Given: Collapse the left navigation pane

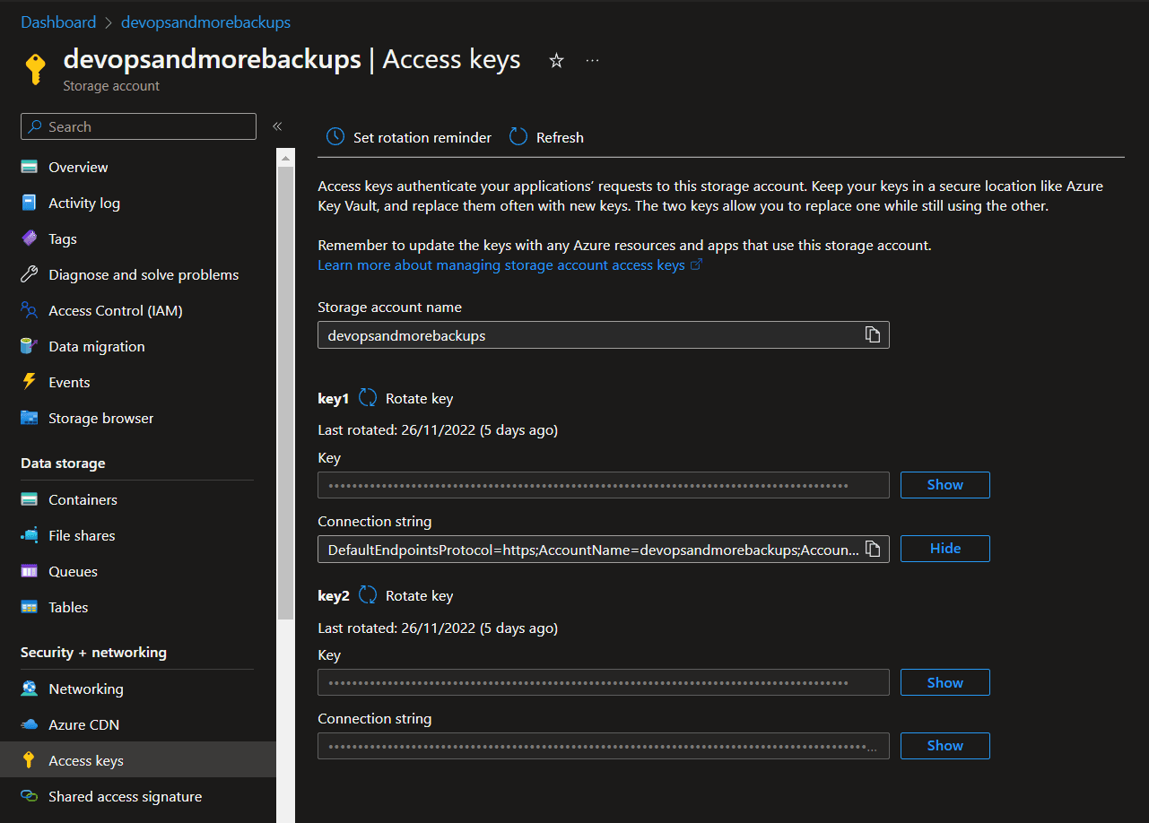Looking at the screenshot, I should 277,126.
